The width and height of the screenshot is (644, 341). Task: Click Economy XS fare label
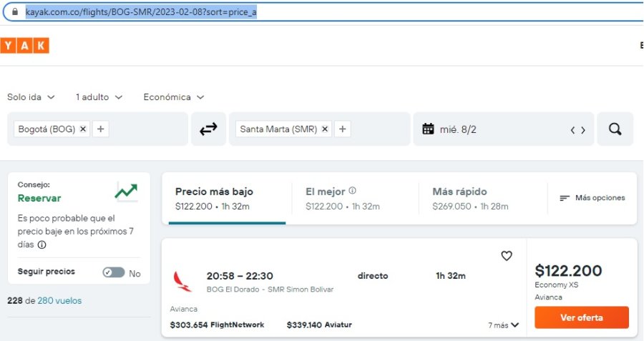pos(556,285)
